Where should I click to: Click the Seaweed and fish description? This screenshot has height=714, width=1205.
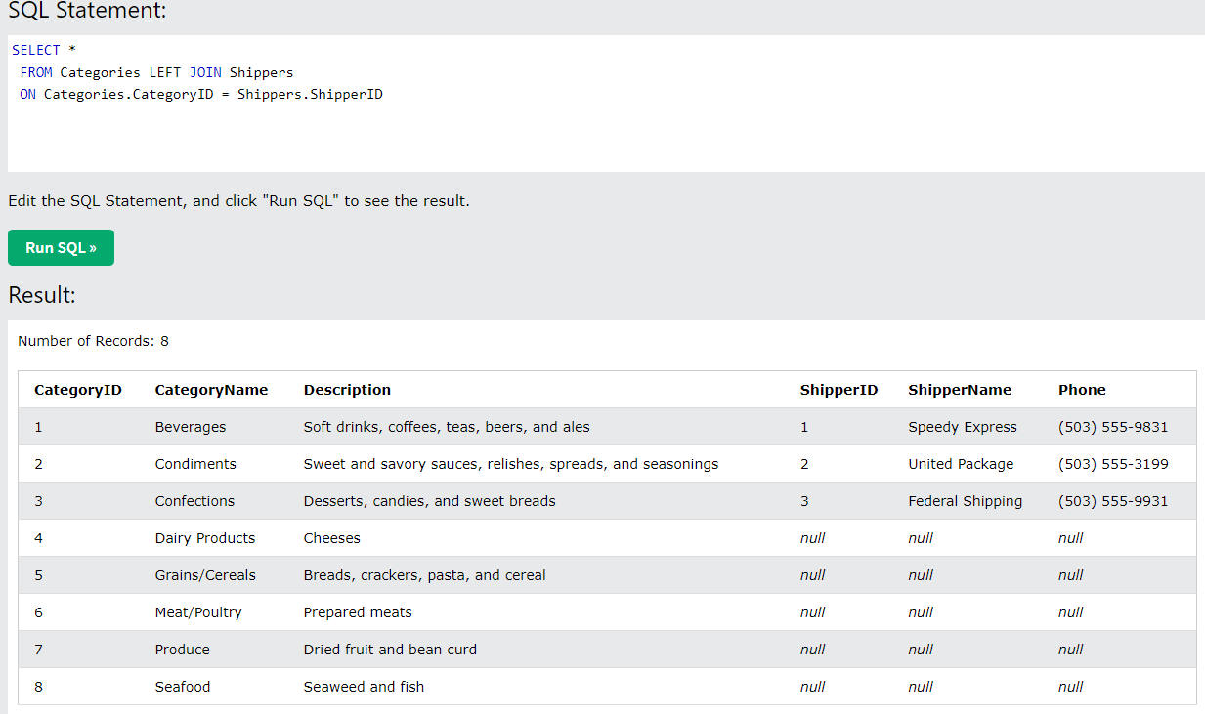[365, 687]
